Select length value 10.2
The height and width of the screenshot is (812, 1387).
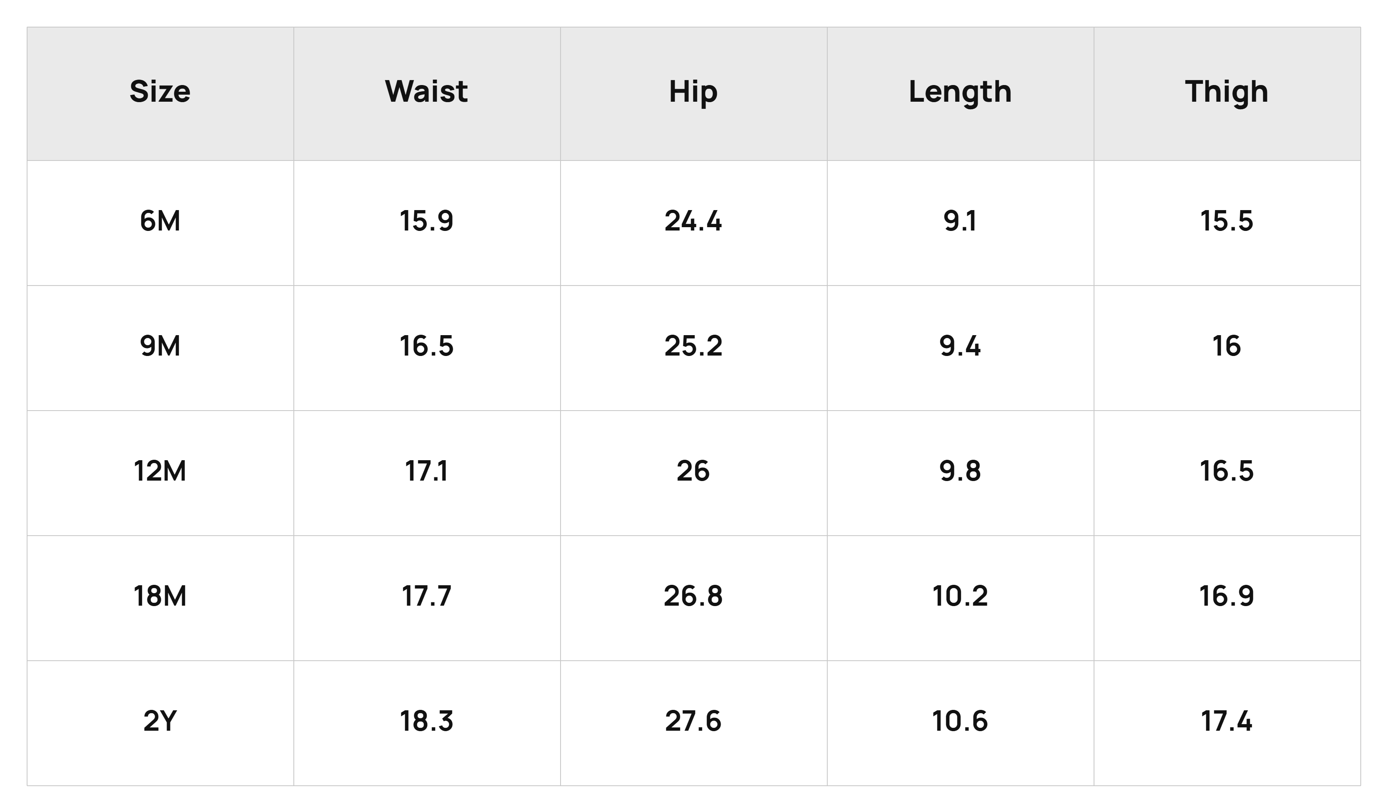(x=960, y=596)
